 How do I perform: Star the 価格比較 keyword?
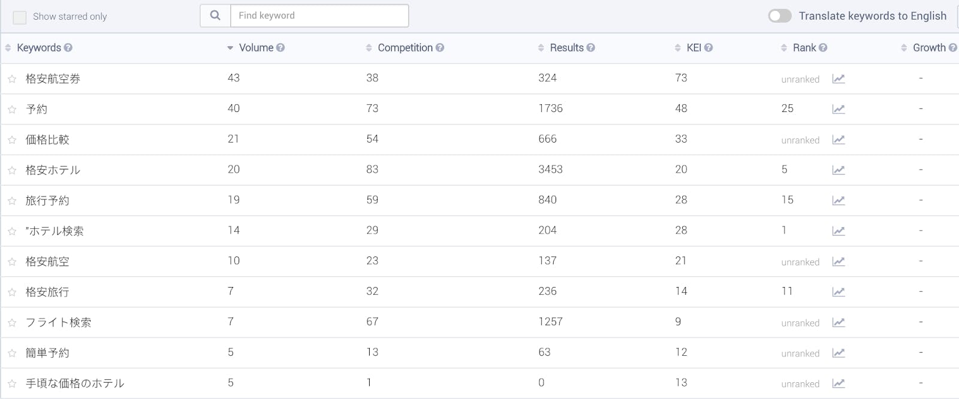(12, 140)
